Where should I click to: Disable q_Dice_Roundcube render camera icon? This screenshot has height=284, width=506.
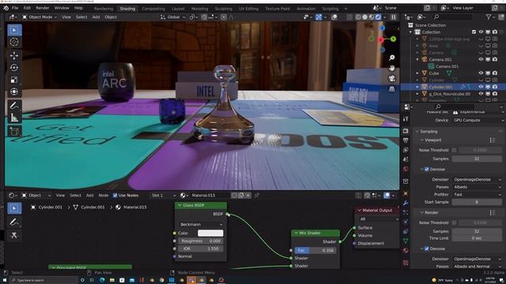[x=495, y=94]
